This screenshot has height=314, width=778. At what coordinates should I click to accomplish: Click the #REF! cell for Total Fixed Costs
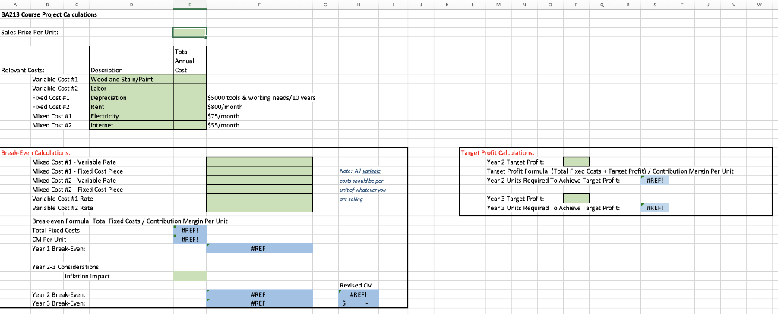(x=189, y=231)
